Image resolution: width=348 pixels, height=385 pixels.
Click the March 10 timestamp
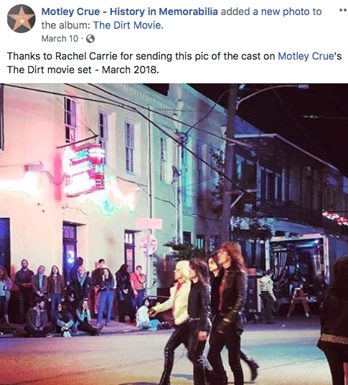(x=60, y=39)
